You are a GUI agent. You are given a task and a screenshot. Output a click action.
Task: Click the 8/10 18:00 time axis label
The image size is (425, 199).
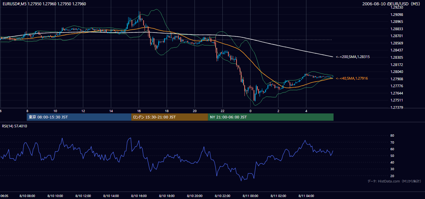(x=167, y=196)
